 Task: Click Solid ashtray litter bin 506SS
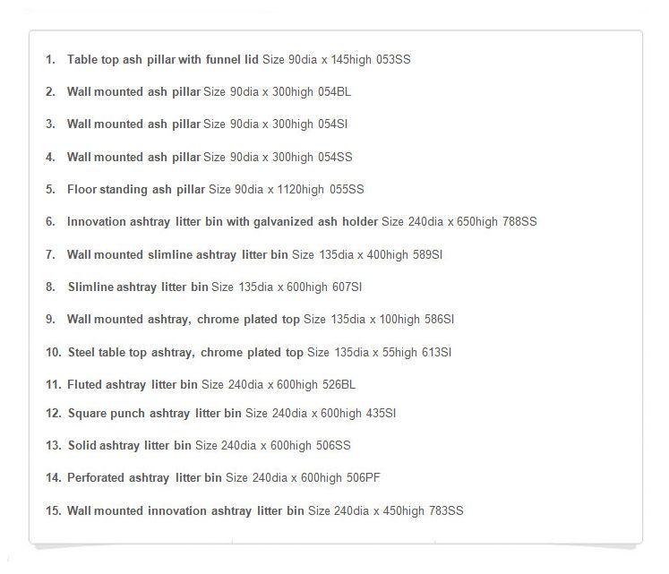[198, 446]
